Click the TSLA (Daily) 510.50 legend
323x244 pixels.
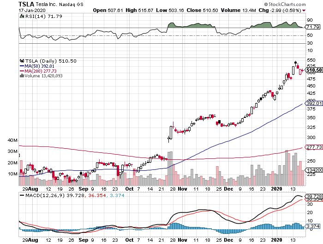[x=51, y=61]
